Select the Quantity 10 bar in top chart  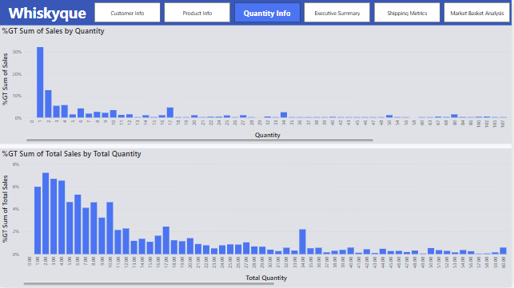pos(113,113)
